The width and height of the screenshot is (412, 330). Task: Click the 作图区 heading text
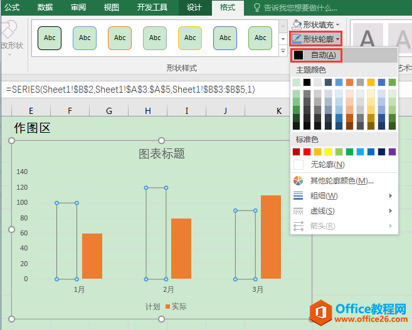coord(32,128)
